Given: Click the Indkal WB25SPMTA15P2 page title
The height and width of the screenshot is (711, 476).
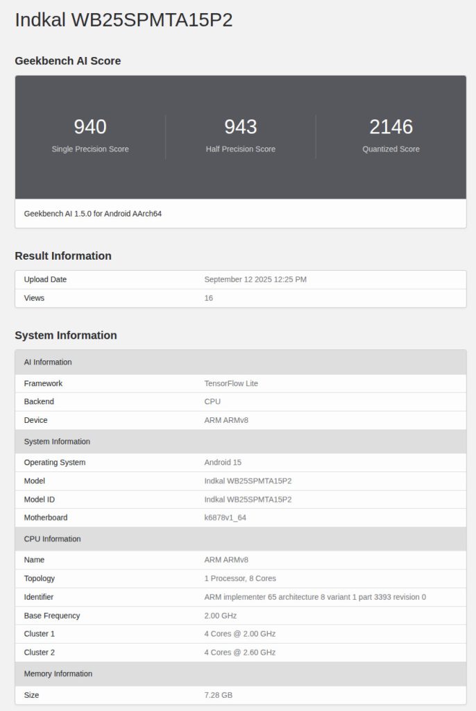Looking at the screenshot, I should click(124, 20).
